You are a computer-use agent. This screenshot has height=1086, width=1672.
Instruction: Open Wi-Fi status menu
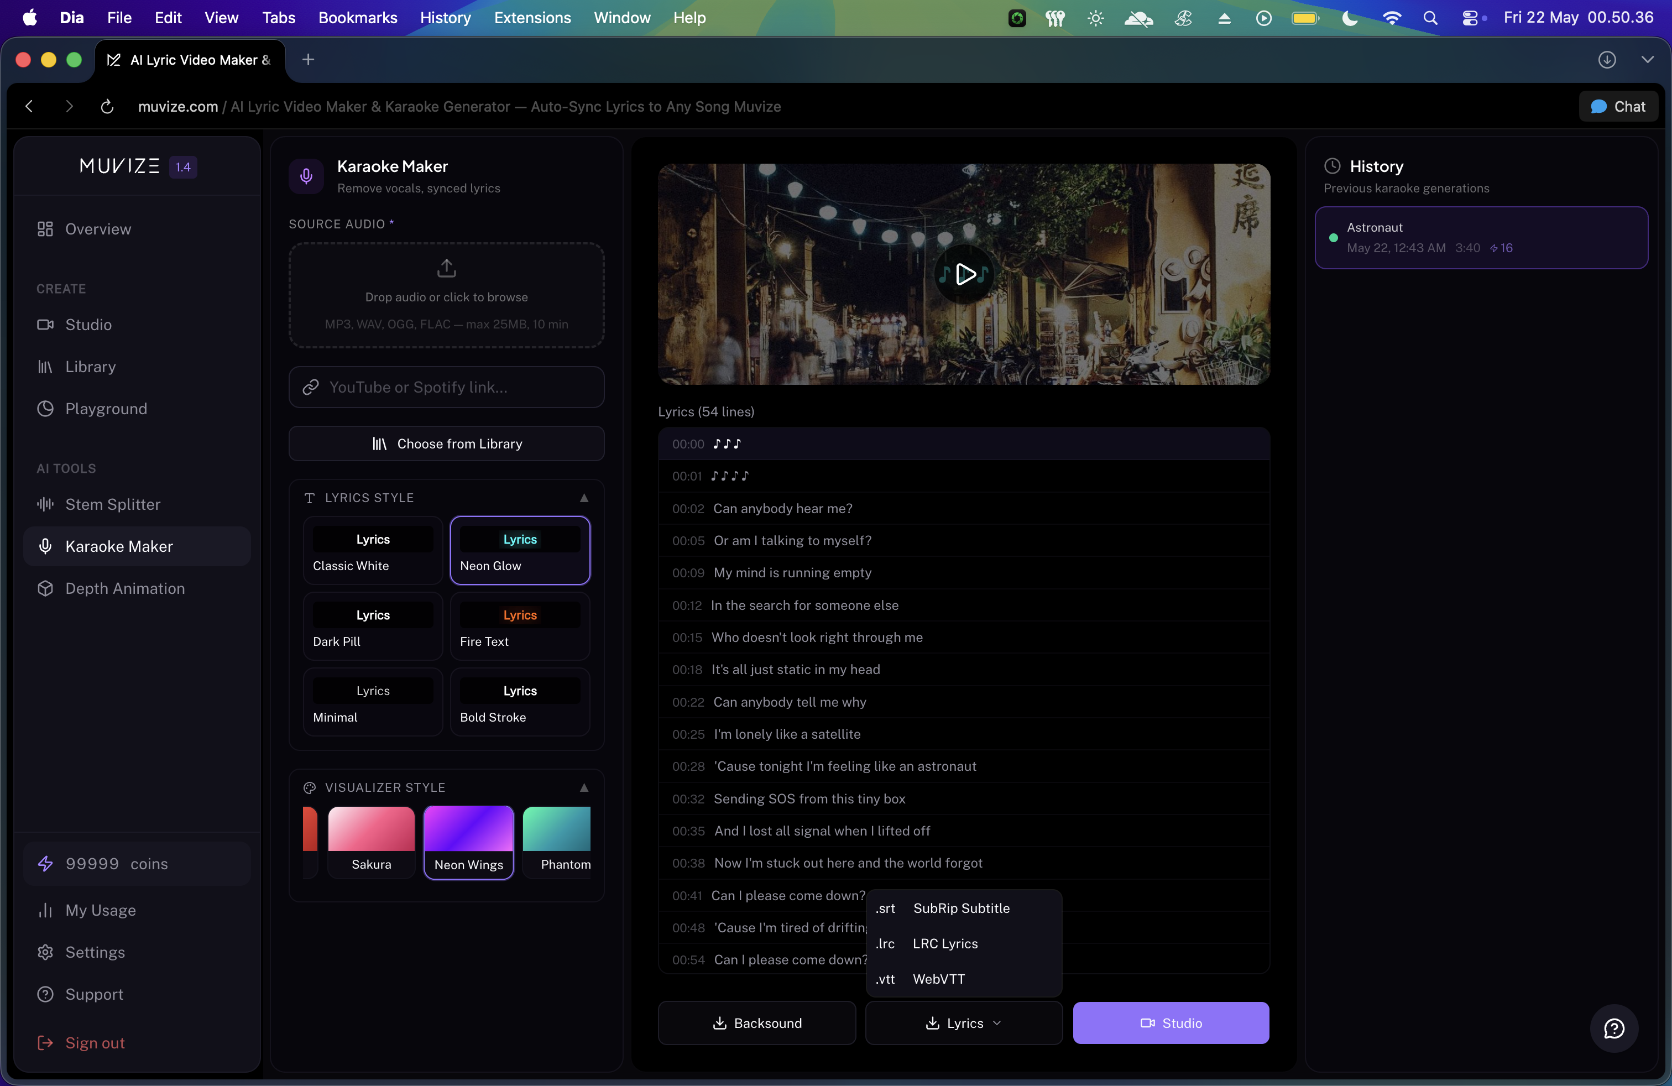click(x=1391, y=18)
